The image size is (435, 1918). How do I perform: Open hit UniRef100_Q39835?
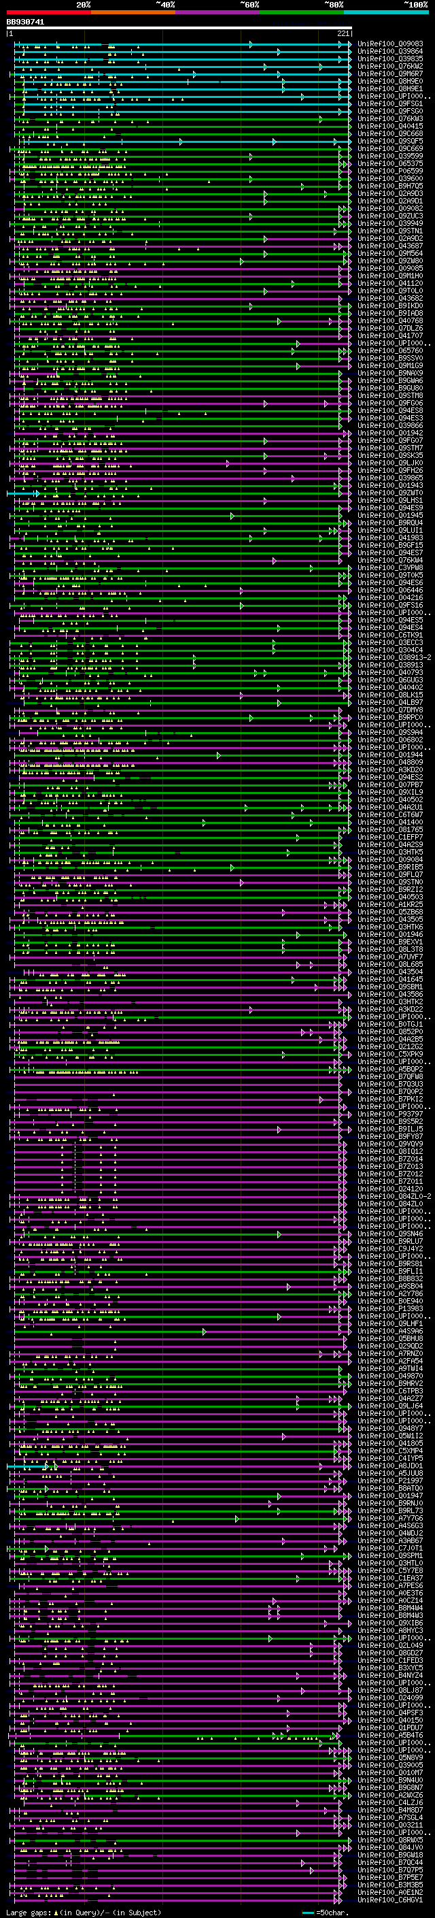click(390, 59)
